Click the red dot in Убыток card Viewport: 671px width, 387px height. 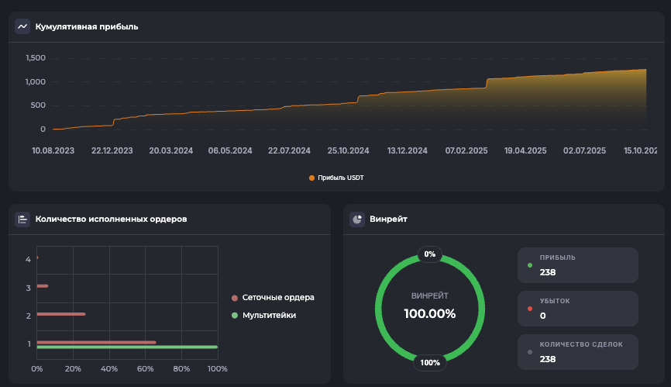(530, 309)
